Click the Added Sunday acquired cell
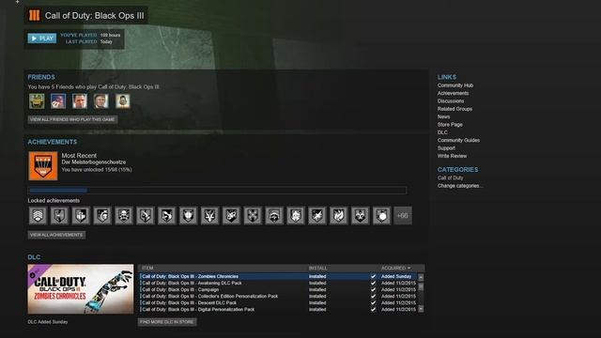The width and height of the screenshot is (601, 338). [x=396, y=276]
